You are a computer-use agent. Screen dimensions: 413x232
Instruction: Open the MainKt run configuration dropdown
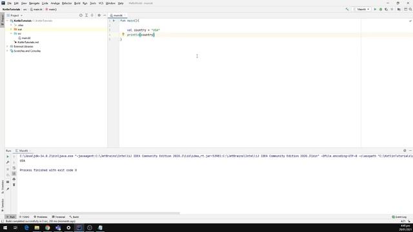[361, 9]
